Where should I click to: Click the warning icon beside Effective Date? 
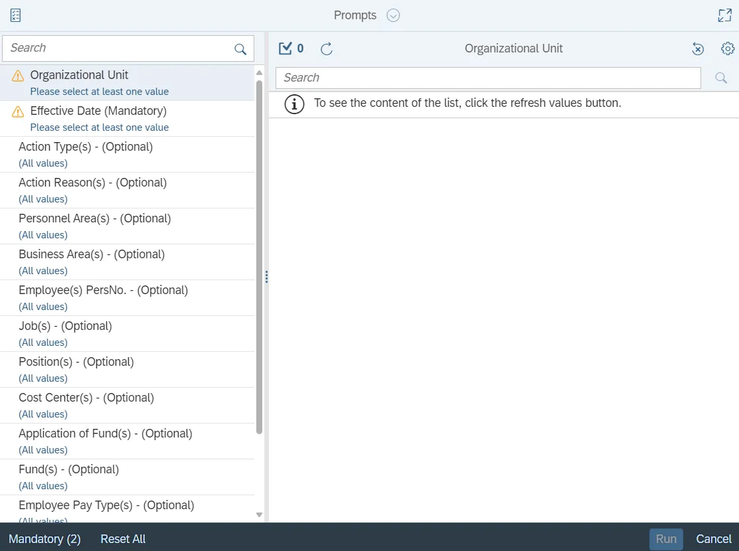click(18, 112)
